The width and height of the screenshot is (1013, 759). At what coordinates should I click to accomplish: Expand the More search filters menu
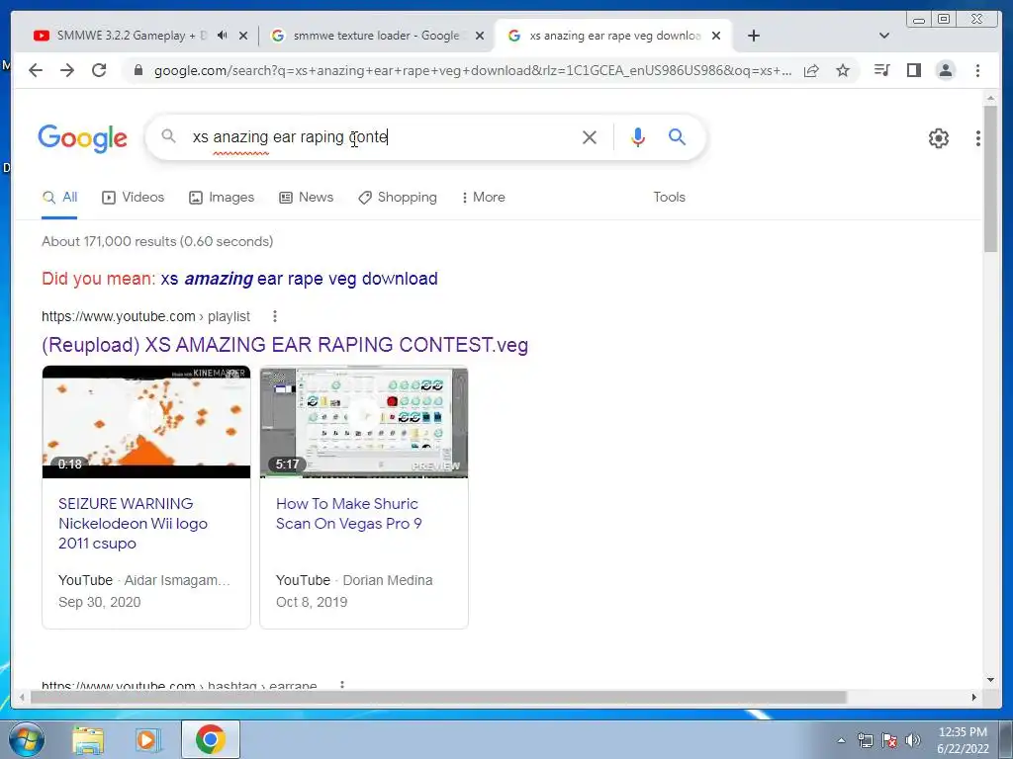click(483, 198)
